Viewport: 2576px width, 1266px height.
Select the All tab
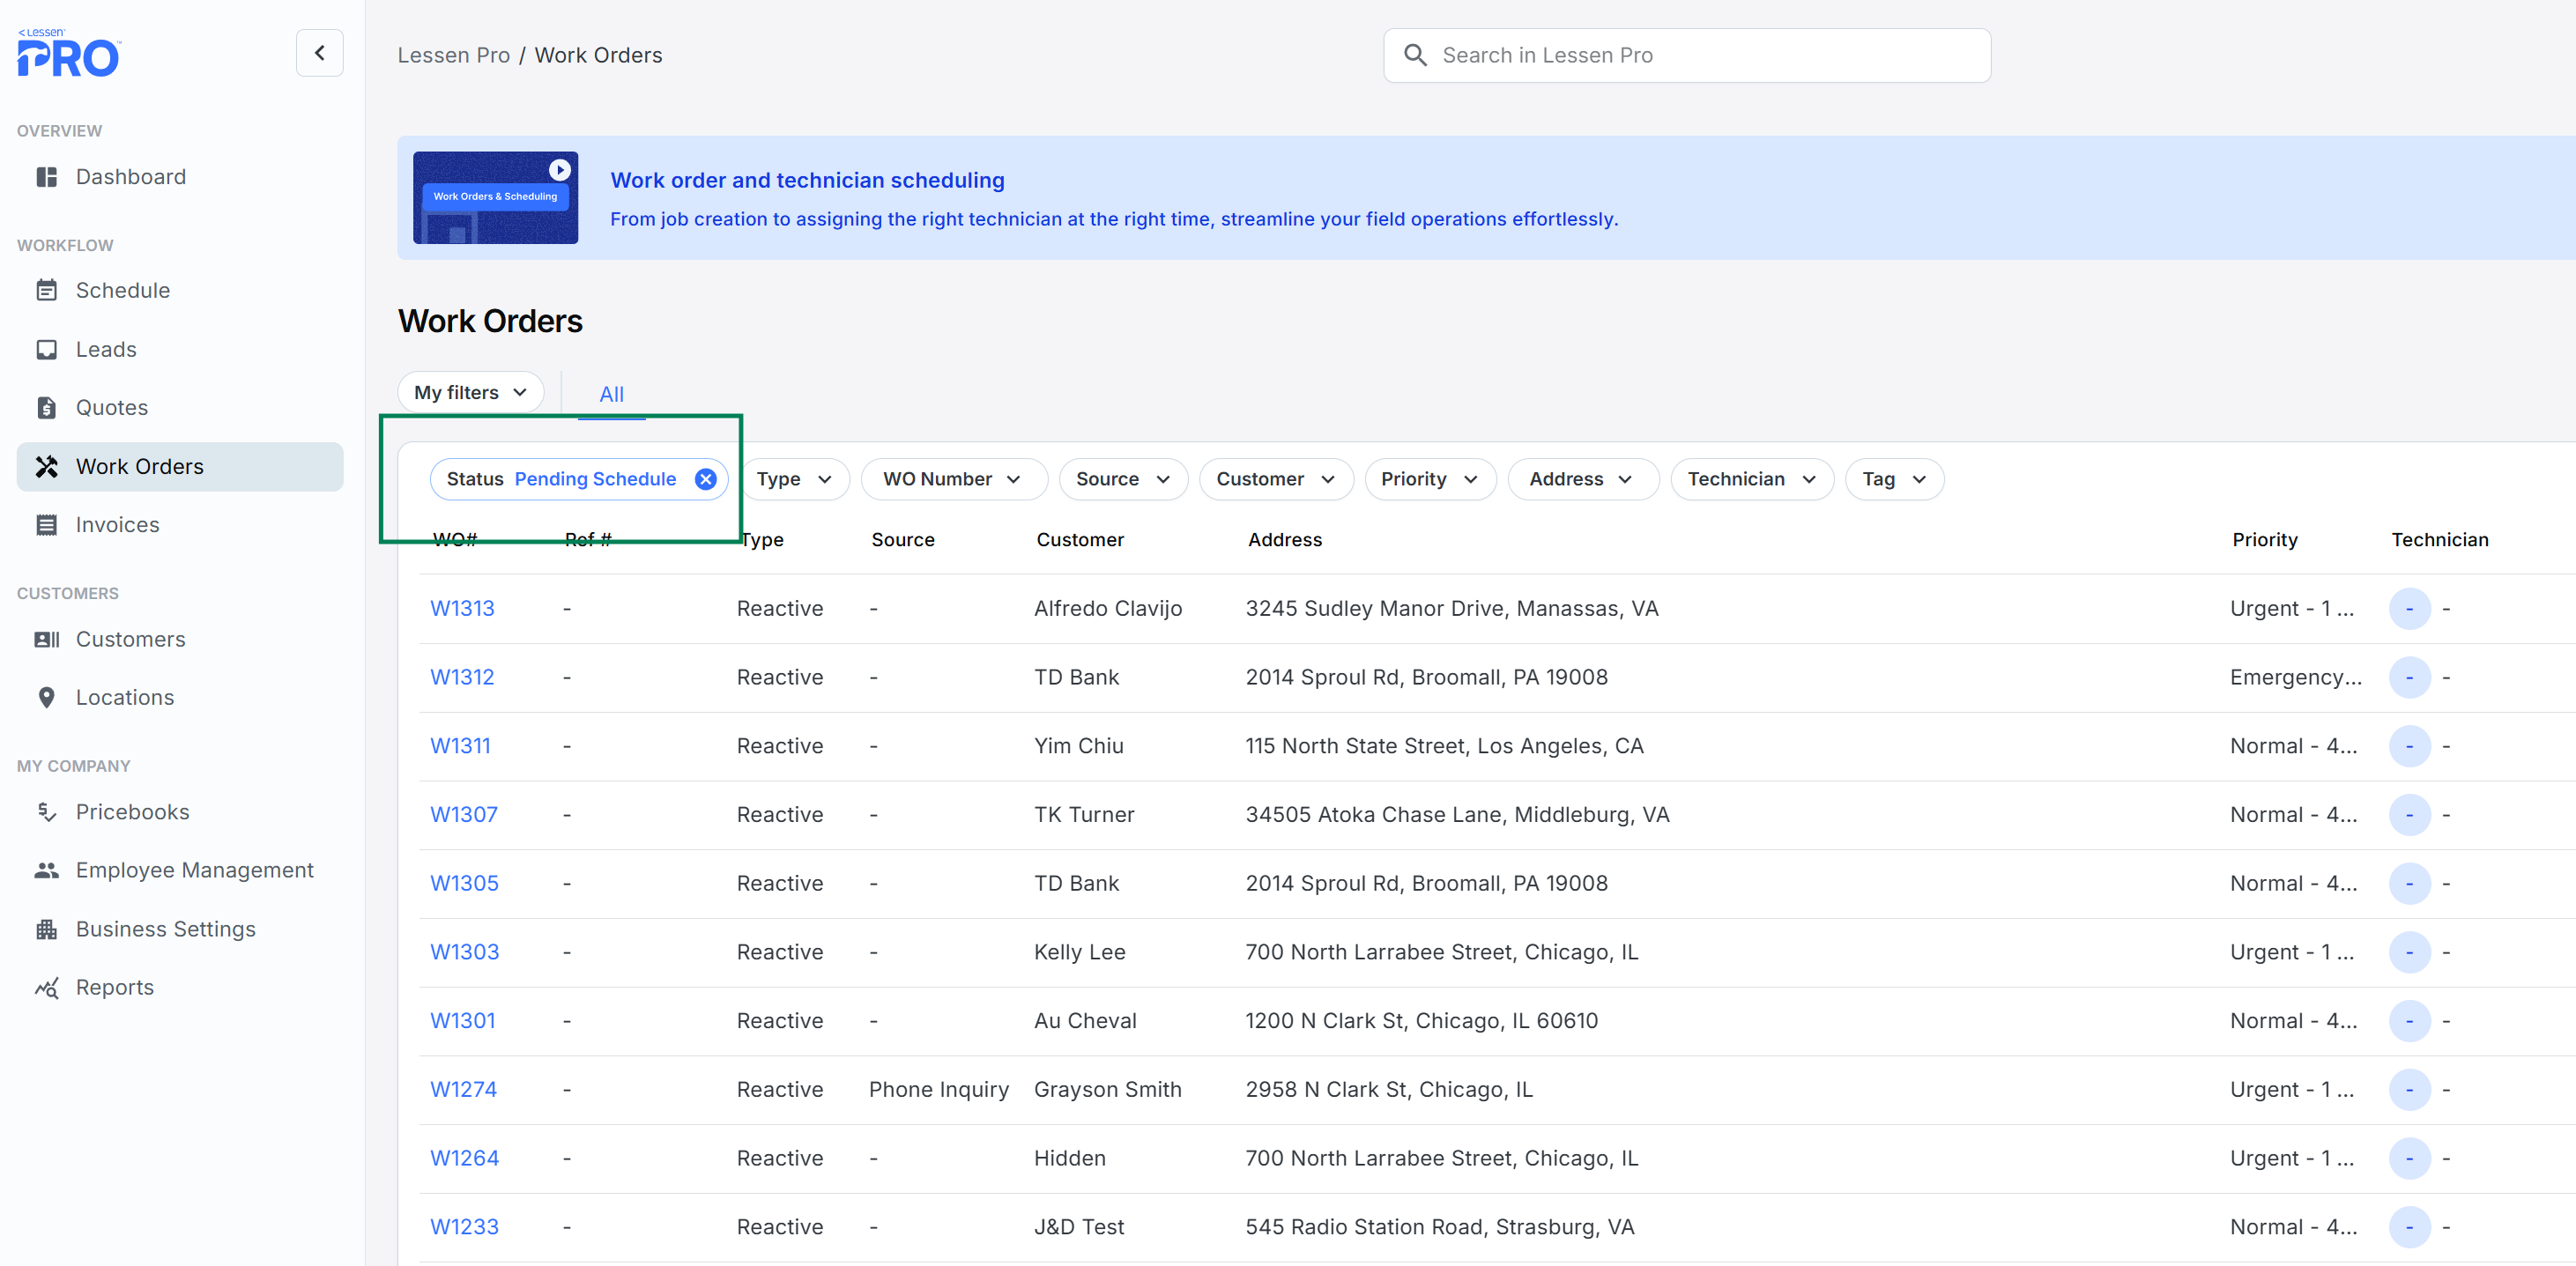(x=611, y=394)
